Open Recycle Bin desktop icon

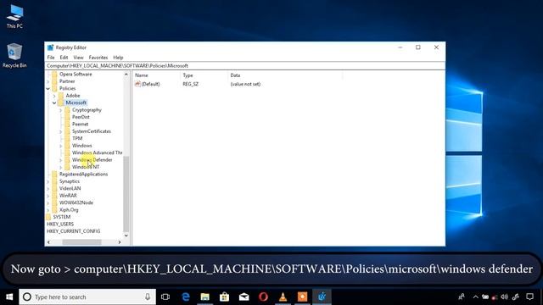point(14,55)
